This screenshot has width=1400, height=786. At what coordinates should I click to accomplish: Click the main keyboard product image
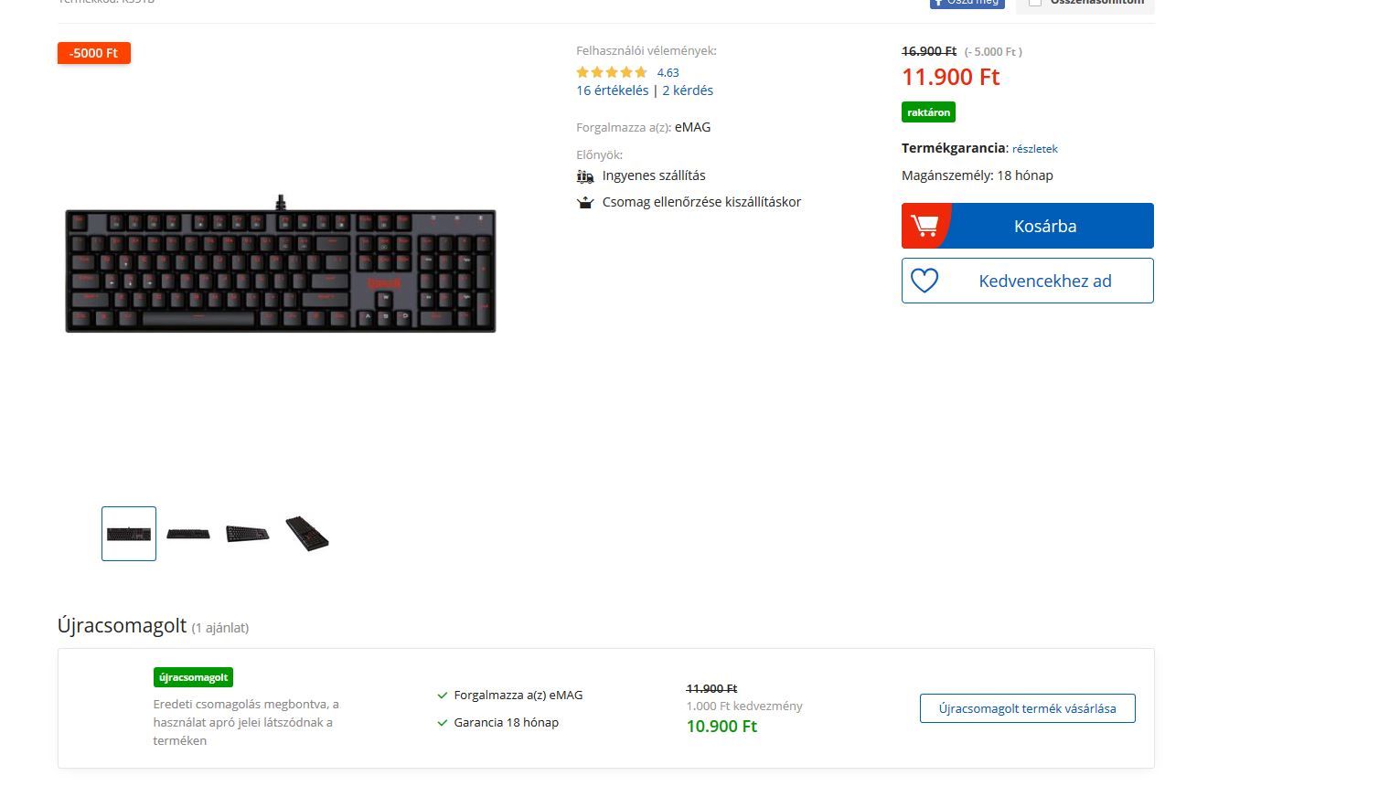[x=281, y=264]
